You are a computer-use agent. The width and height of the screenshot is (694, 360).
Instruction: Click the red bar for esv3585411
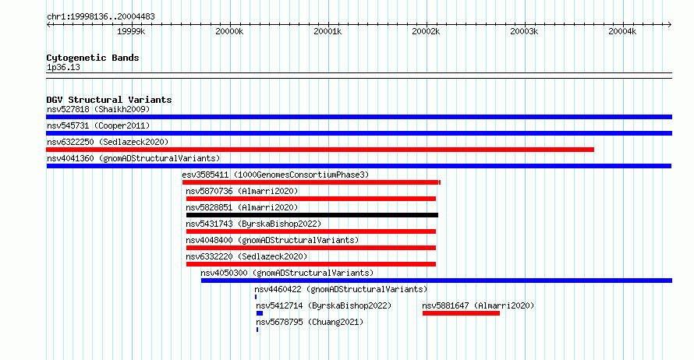click(x=311, y=182)
